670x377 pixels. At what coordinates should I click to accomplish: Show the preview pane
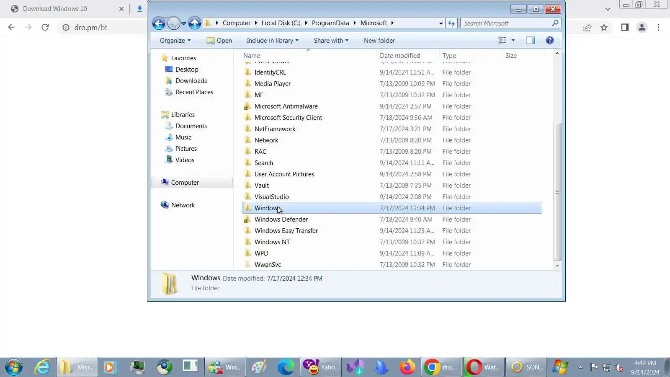pos(531,40)
